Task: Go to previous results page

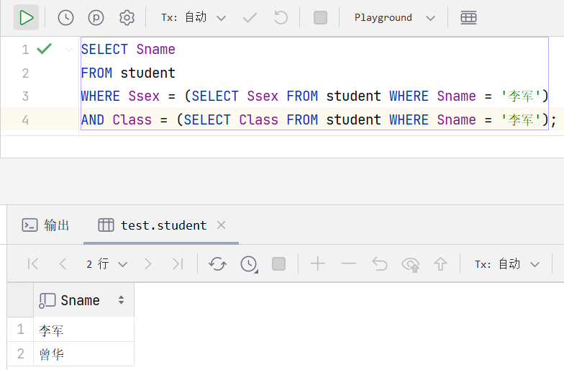Action: 63,263
